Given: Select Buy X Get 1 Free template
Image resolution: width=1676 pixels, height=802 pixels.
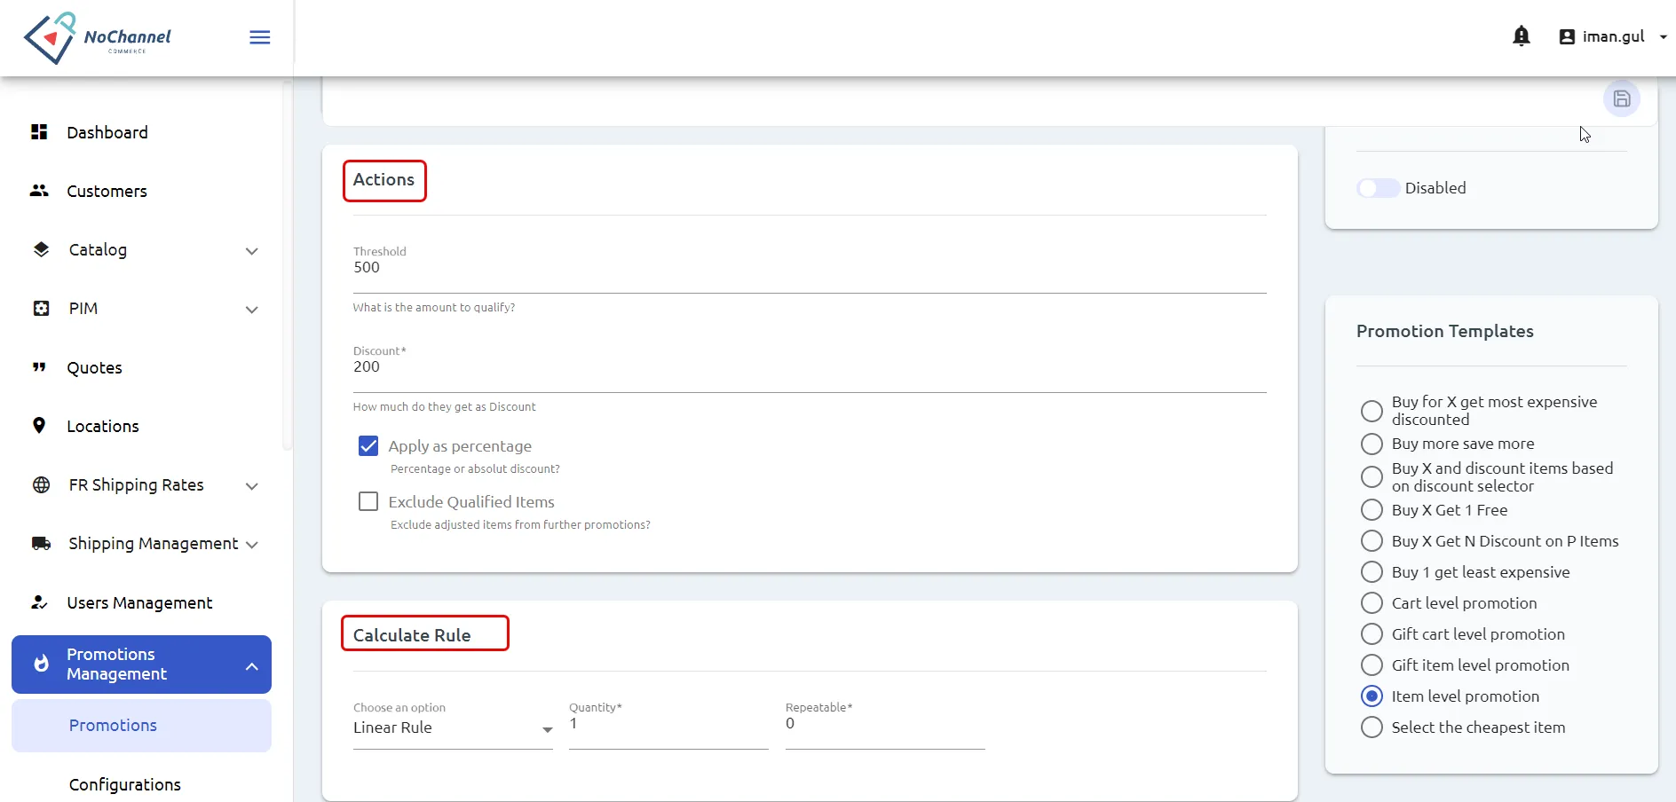Looking at the screenshot, I should pyautogui.click(x=1372, y=510).
